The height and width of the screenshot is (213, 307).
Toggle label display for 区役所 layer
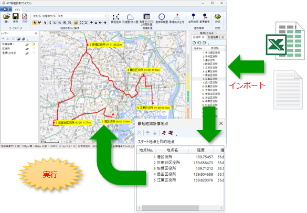(x=33, y=48)
